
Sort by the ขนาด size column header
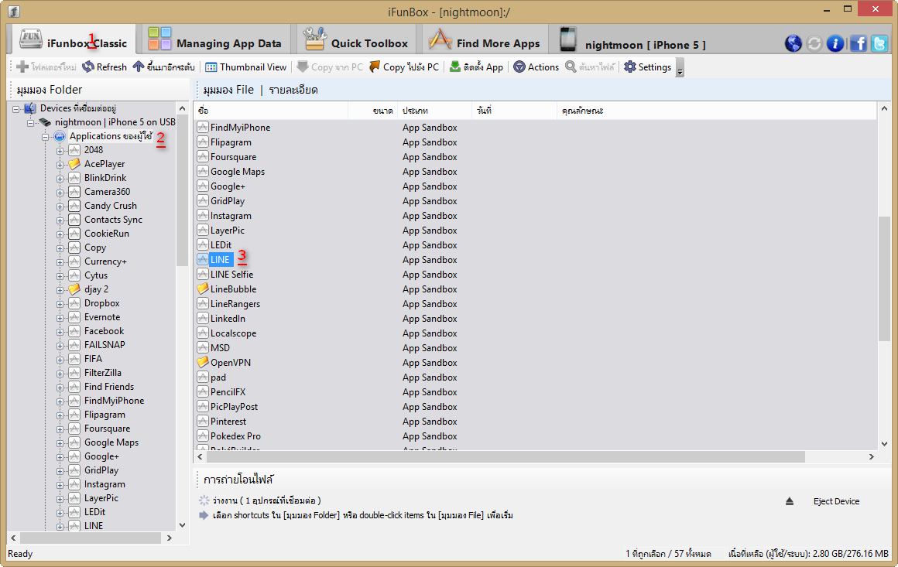pos(373,111)
